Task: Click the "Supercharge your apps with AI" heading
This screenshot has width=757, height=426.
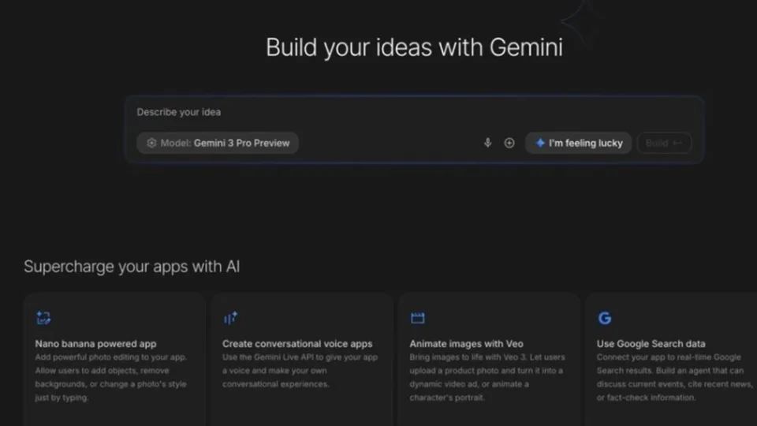Action: 132,267
